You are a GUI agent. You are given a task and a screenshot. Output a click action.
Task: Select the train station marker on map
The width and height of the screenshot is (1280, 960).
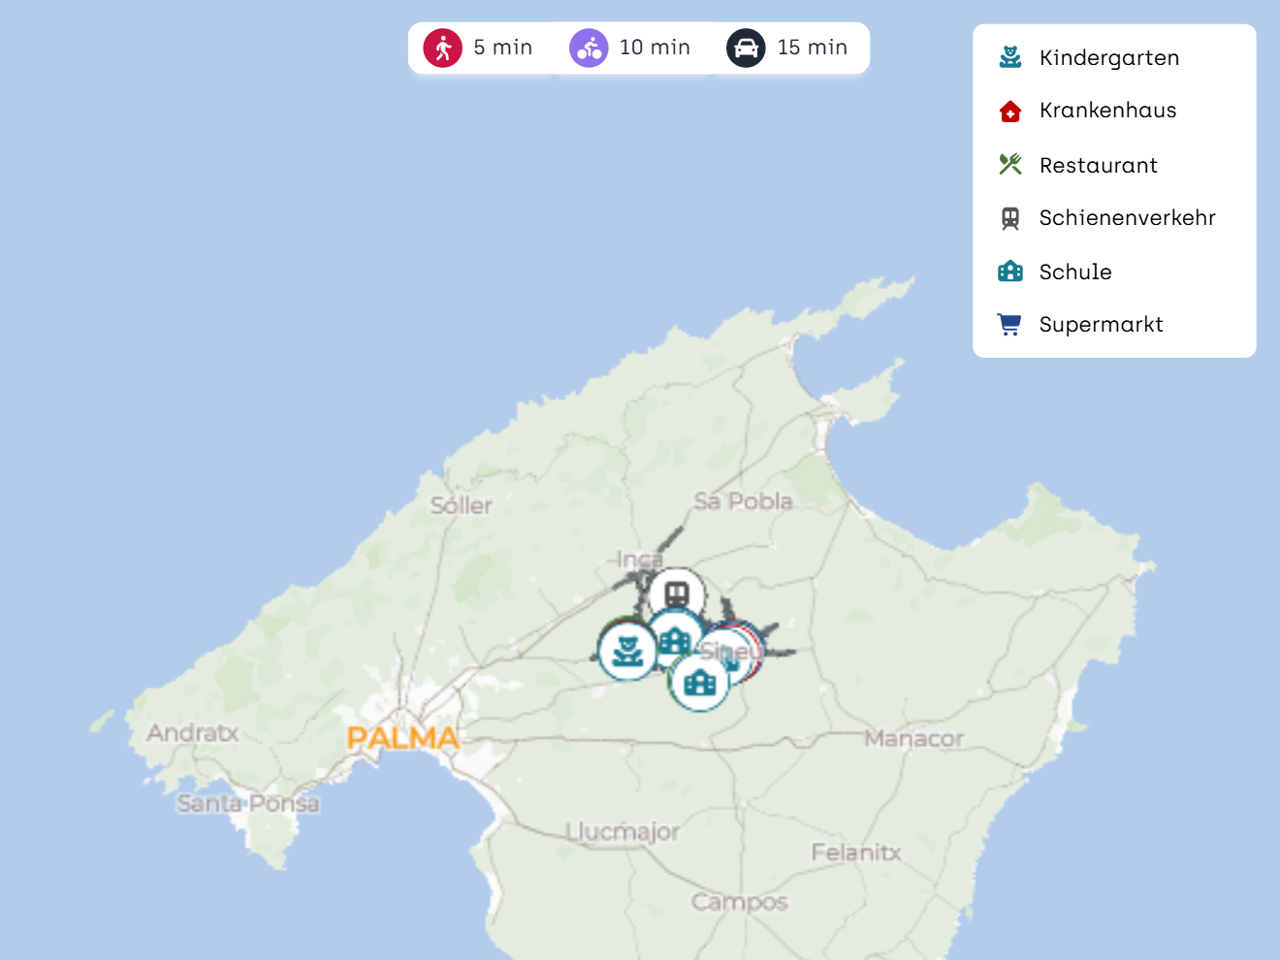(x=677, y=593)
